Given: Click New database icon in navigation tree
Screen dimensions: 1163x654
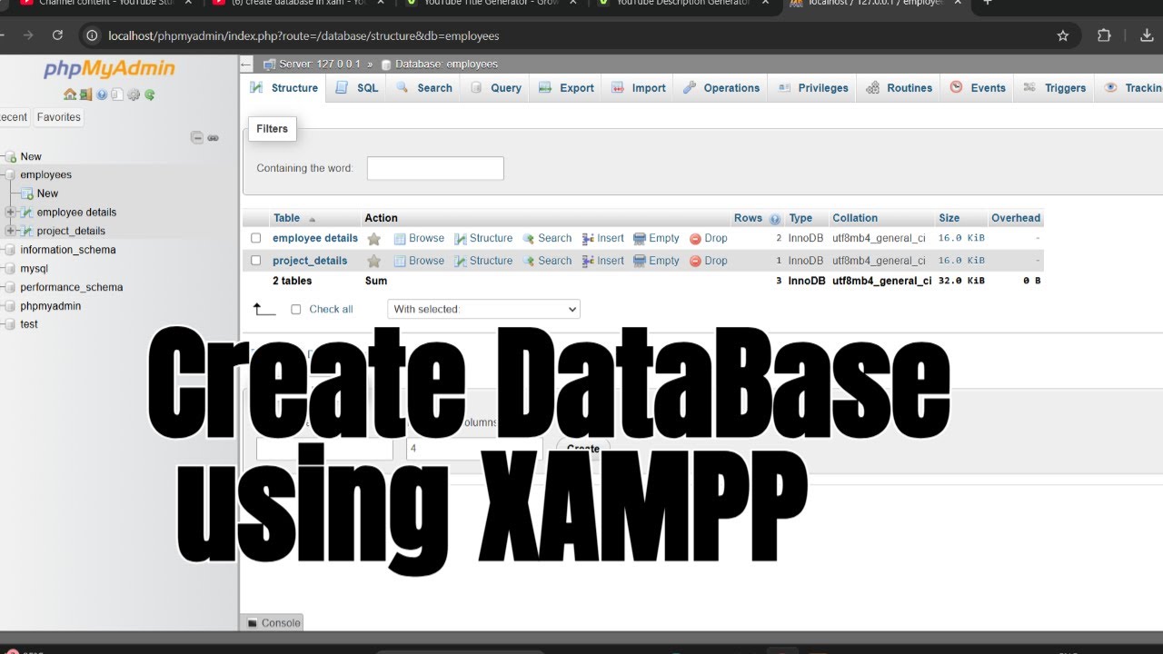Looking at the screenshot, I should click(x=11, y=157).
